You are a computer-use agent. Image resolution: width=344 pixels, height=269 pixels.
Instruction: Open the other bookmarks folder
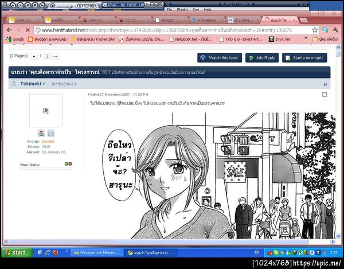pyautogui.click(x=325, y=39)
